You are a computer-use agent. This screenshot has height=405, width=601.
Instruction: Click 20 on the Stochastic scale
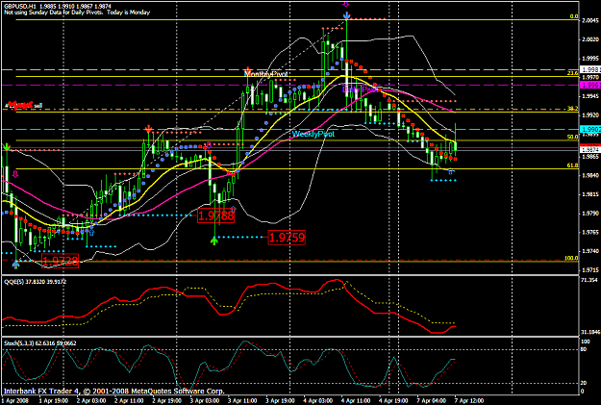584,383
